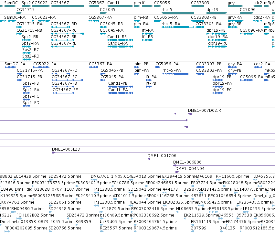Click the HL06695.5prime label
Viewport: 275px width, 233px height.
pos(192,209)
